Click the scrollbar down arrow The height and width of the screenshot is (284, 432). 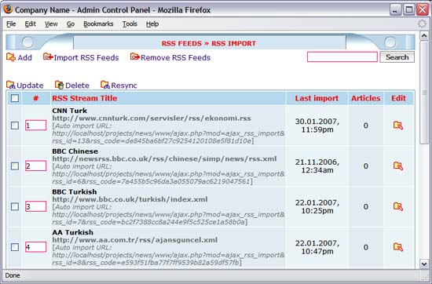424,264
